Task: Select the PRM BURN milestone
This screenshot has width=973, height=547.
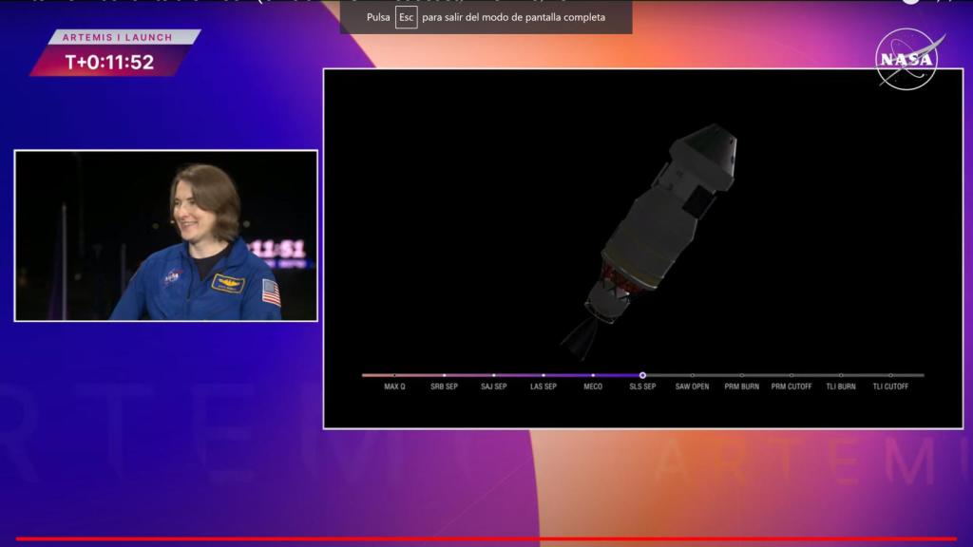Action: coord(741,387)
